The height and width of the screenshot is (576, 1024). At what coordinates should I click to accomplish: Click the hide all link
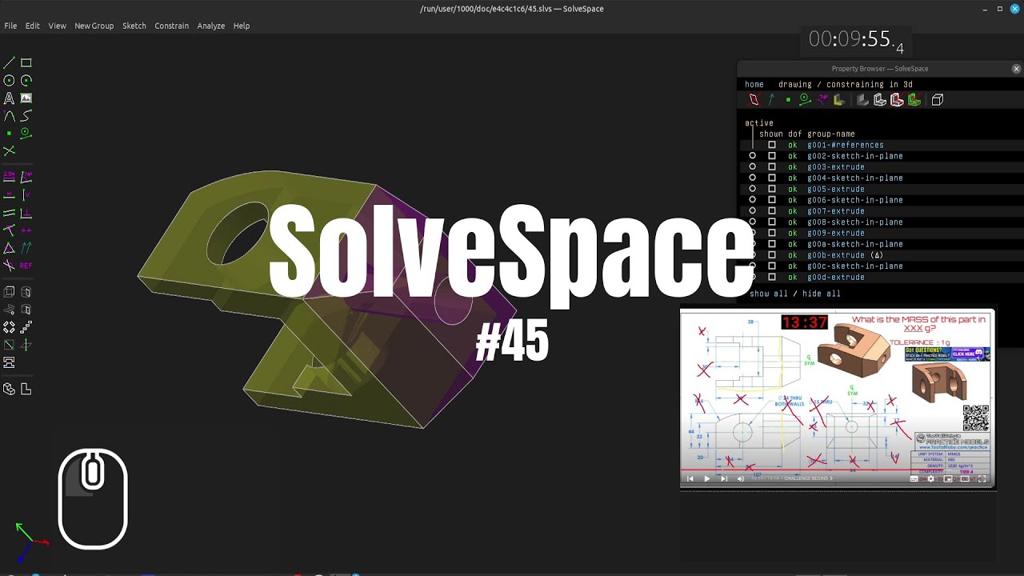[x=822, y=294]
